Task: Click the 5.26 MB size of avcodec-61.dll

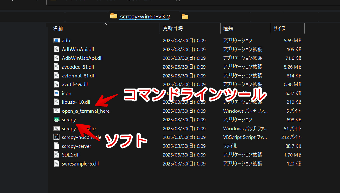Action: [292, 67]
